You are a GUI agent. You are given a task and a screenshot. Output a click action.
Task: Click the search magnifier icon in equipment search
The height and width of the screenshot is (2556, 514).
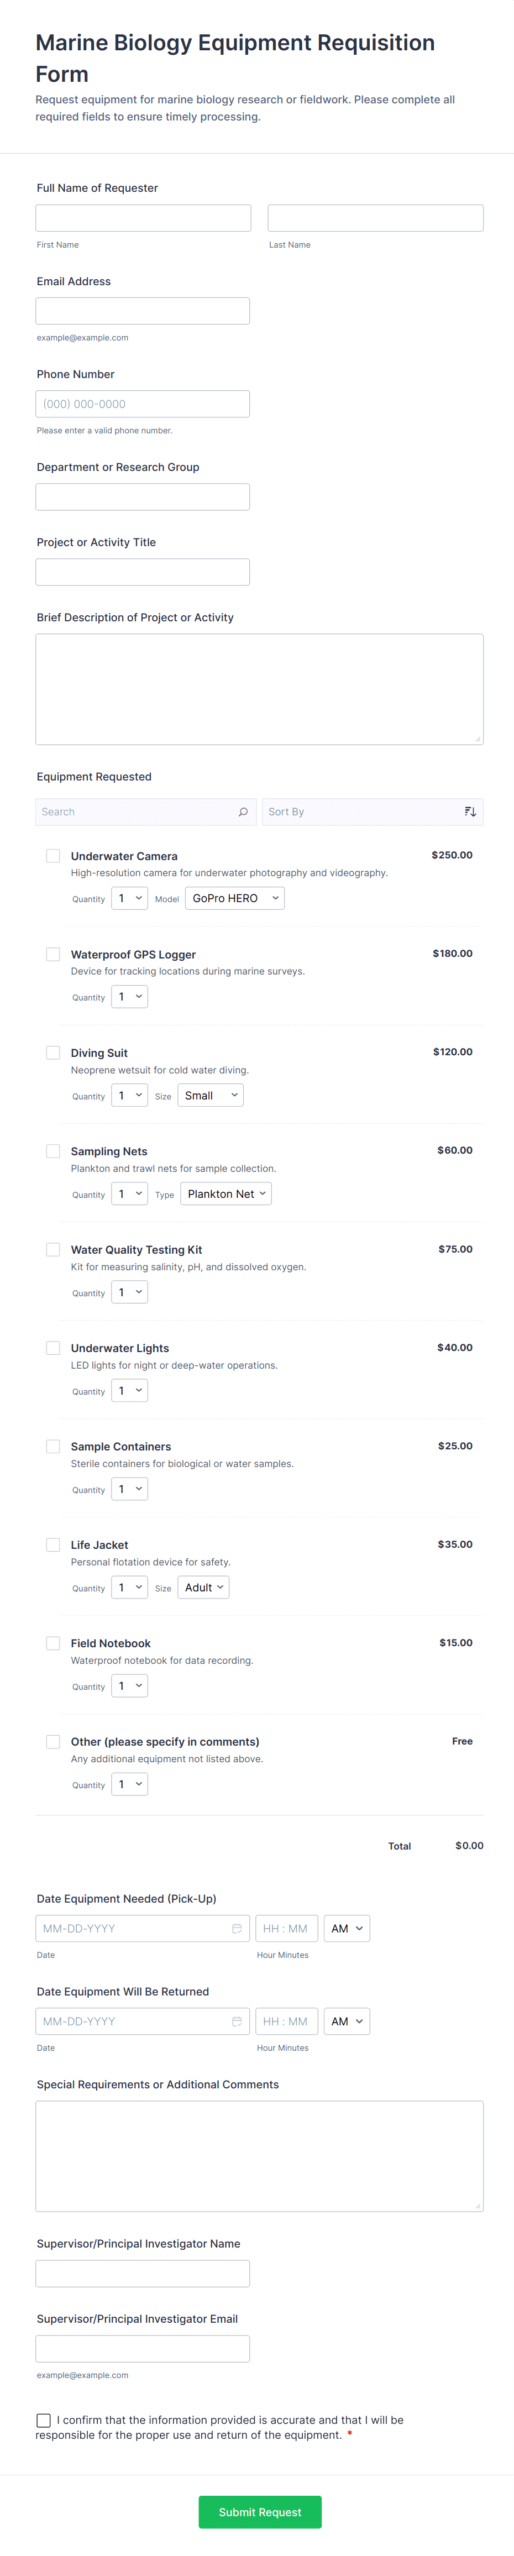click(243, 811)
